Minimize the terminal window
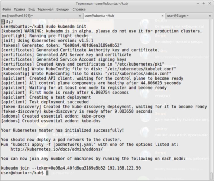Image resolution: width=214 pixels, height=181 pixels. 198,3
